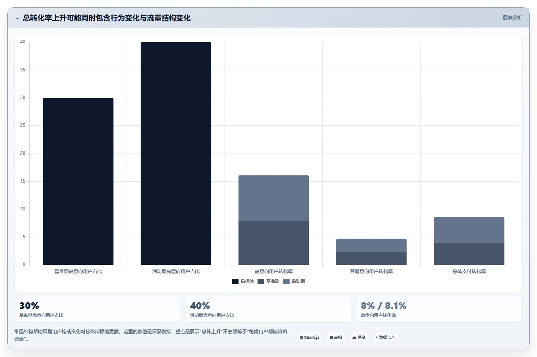This screenshot has height=357, width=537.
Task: Toggle the 基准期 legend entry
Action: (x=268, y=281)
